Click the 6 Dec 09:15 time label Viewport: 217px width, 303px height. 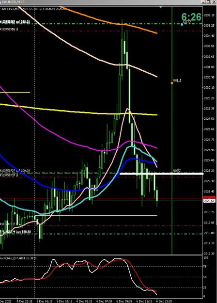click(x=124, y=301)
